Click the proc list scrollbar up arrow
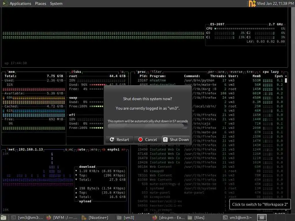295x221 pixels. (x=286, y=76)
